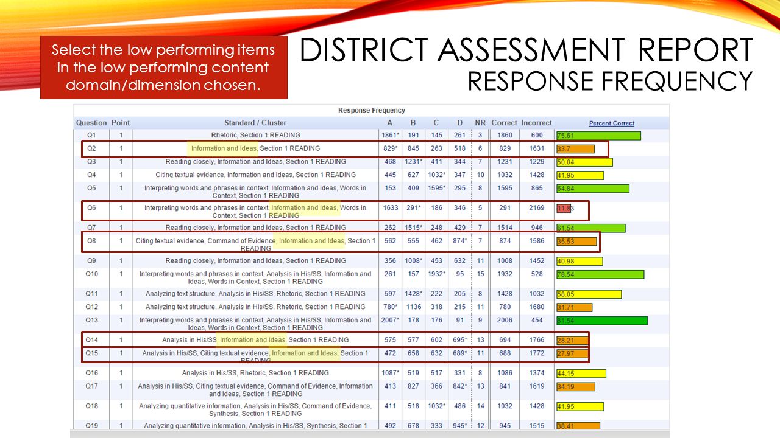Select the 44.15 percent bar for Q16

tap(581, 374)
